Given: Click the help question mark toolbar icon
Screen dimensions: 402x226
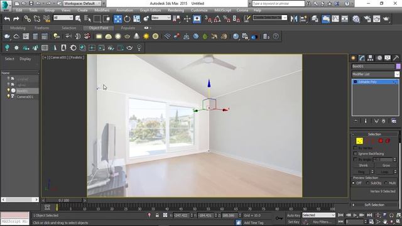Looking at the screenshot, I should point(276,36).
